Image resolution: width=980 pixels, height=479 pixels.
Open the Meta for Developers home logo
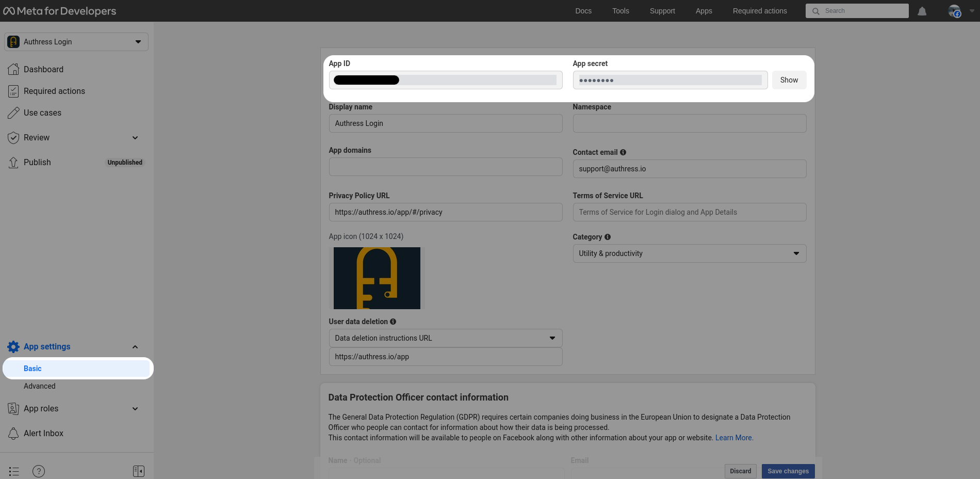point(59,10)
